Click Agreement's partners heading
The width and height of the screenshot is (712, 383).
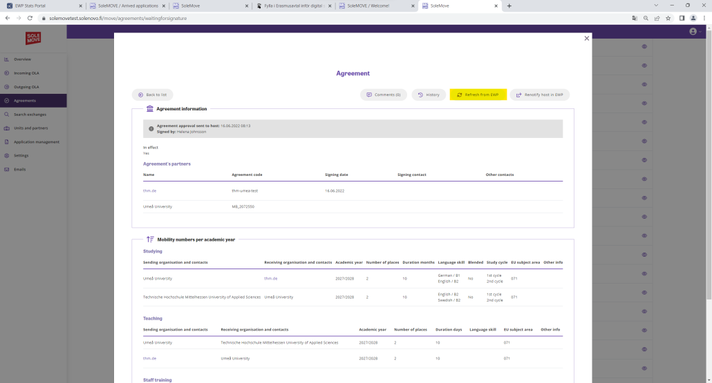click(x=167, y=164)
